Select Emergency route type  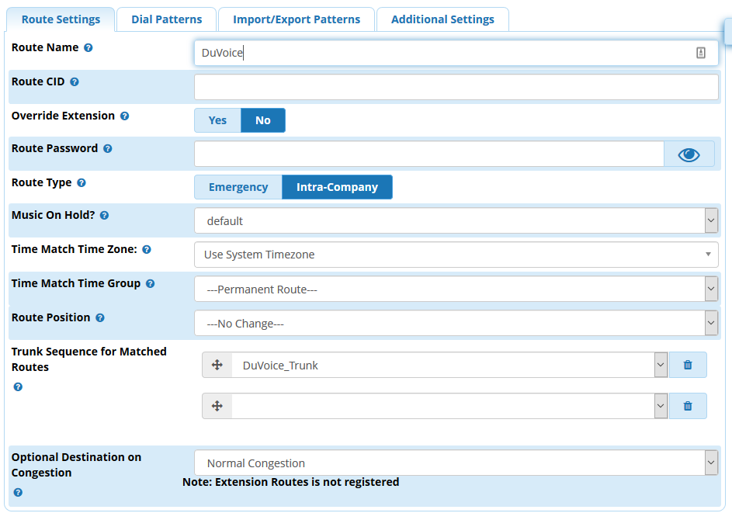(238, 187)
